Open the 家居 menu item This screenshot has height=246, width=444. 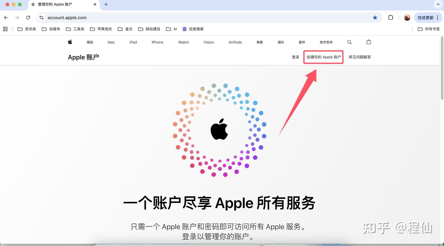tap(260, 42)
